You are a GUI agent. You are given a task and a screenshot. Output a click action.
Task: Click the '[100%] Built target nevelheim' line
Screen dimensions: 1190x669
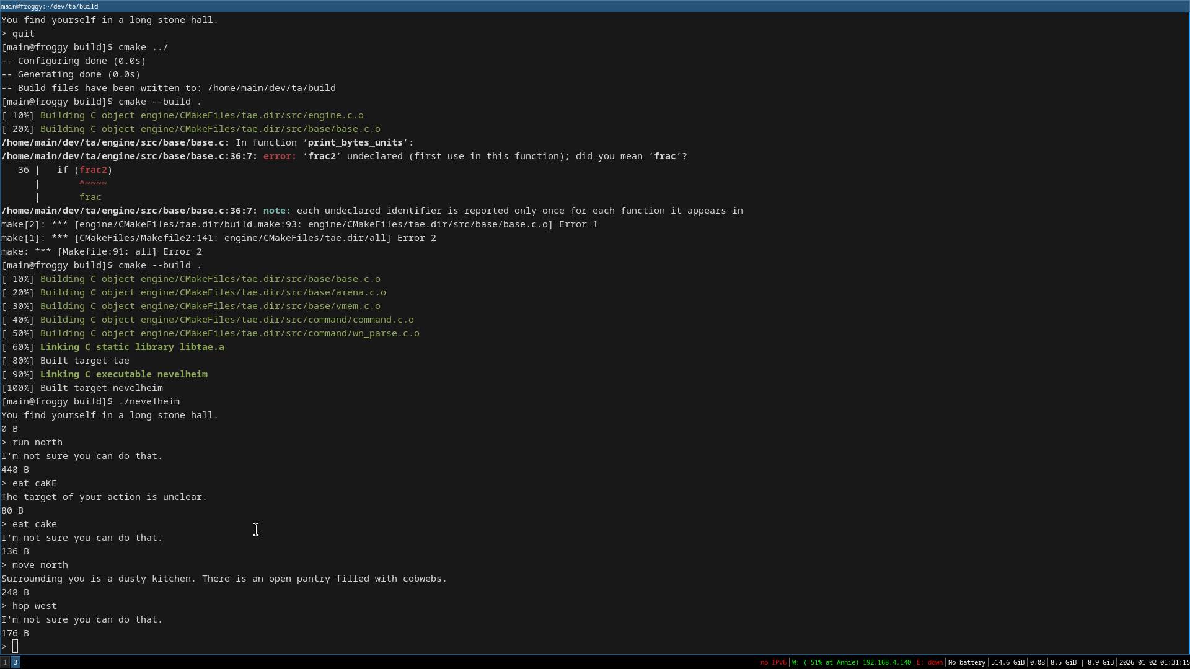[82, 388]
